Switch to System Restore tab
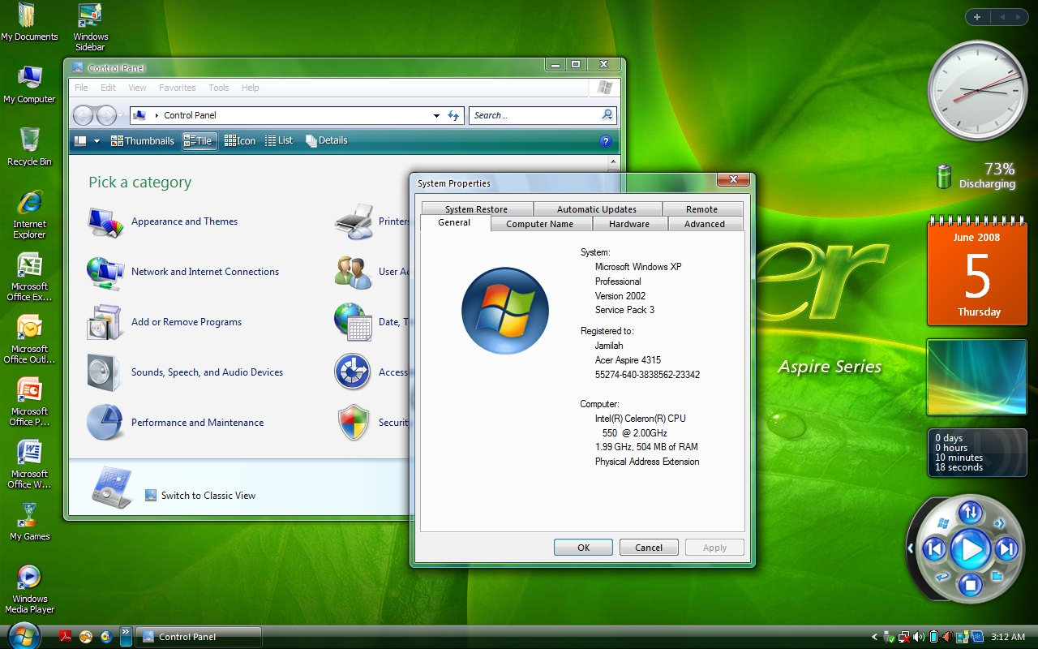Screen dimensions: 1038x649 (477, 209)
